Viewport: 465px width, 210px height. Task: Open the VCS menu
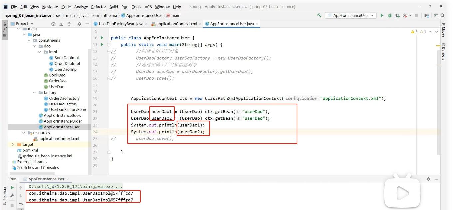(148, 7)
